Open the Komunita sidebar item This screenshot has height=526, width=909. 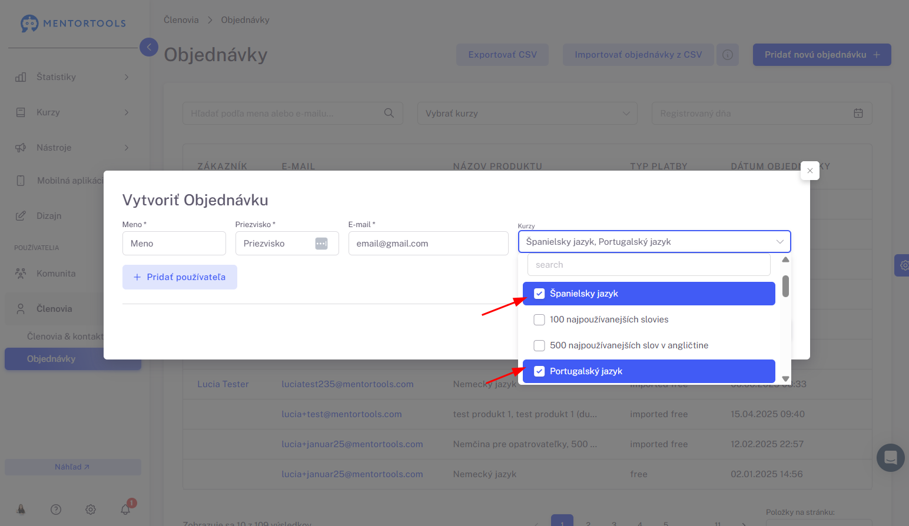[56, 274]
